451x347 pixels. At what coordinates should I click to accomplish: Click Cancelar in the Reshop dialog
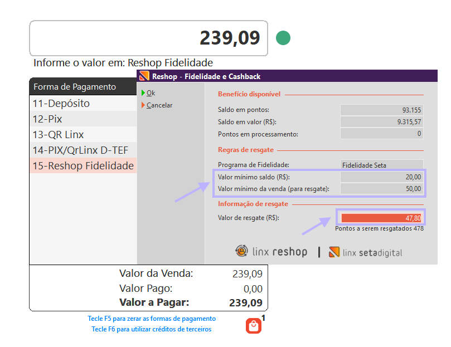pos(157,105)
